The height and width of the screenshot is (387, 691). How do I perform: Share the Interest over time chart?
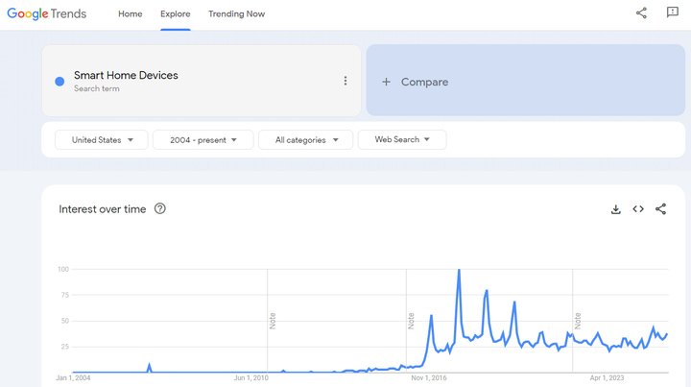(660, 209)
